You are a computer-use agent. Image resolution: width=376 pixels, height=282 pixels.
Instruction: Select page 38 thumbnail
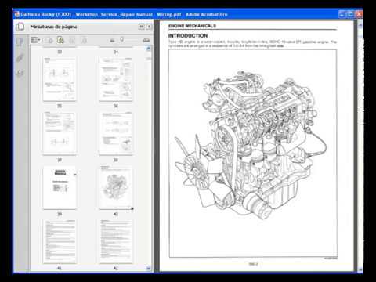coord(116,133)
